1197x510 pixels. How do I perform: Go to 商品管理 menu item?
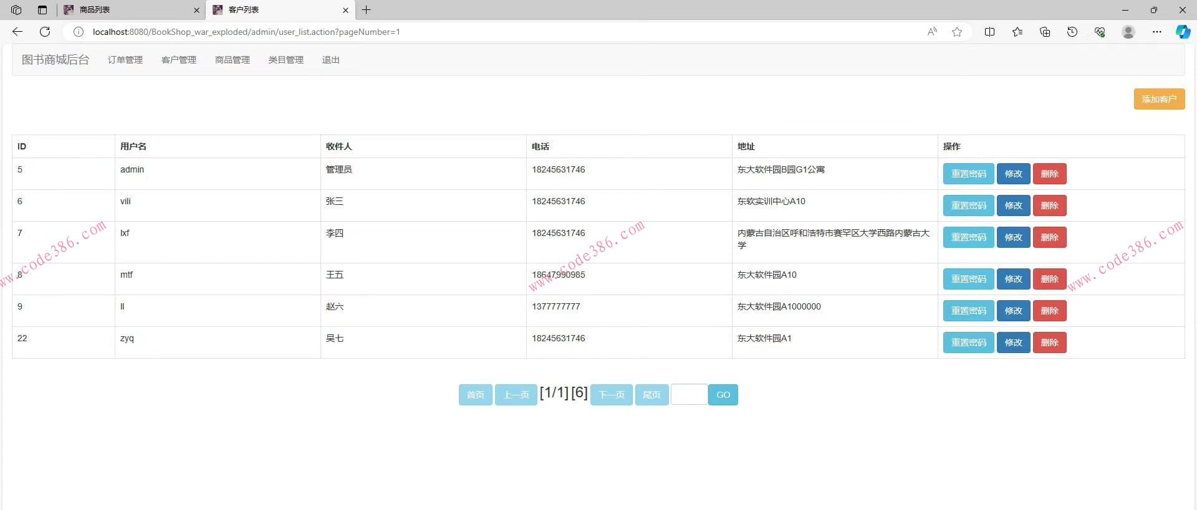point(233,60)
